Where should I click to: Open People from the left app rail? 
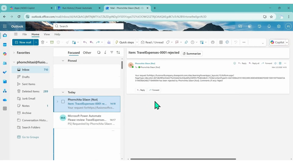[5, 63]
